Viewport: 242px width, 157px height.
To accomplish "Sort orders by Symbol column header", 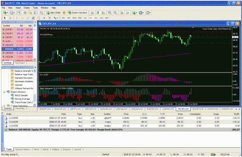I will pyautogui.click(x=107, y=114).
